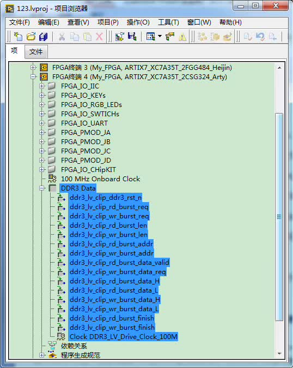Expand FPGA终端 3 target node
The image size is (293, 368).
pos(33,67)
